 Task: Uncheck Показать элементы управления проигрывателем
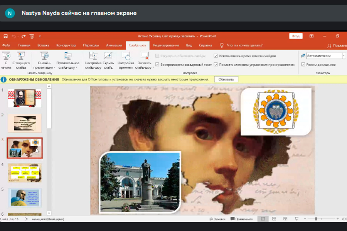216,65
